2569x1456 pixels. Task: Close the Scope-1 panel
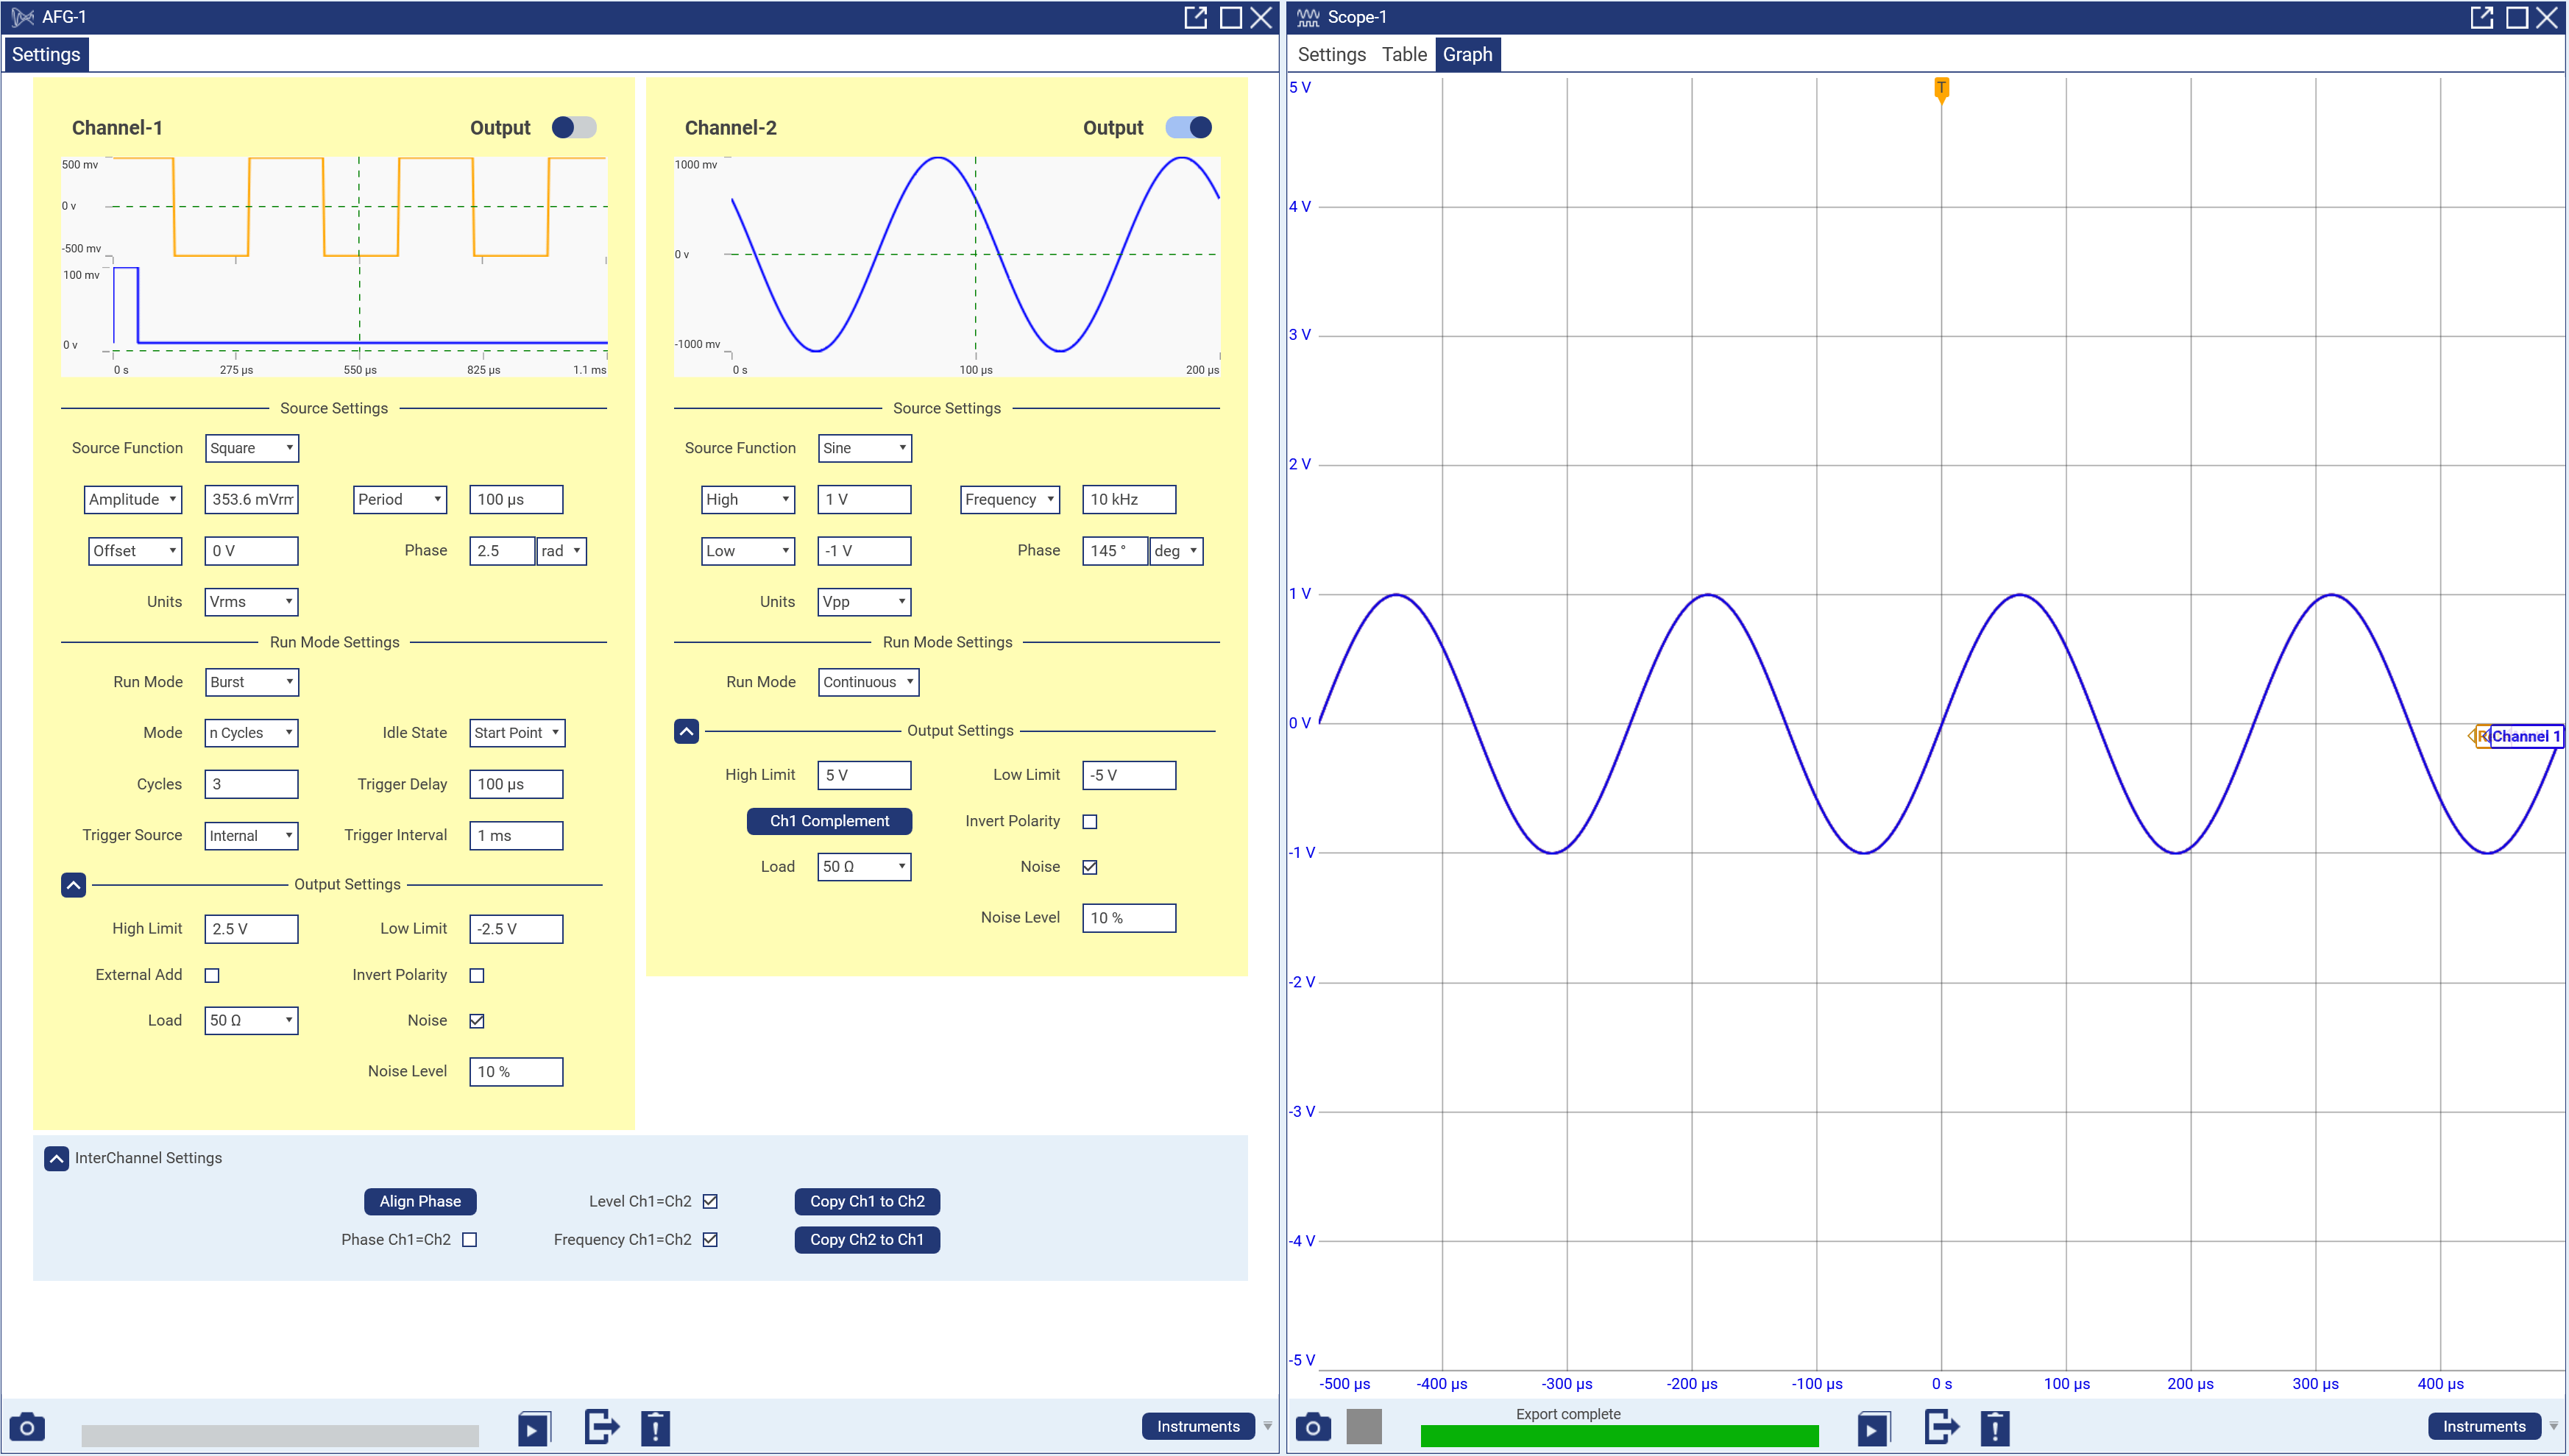click(x=2548, y=17)
